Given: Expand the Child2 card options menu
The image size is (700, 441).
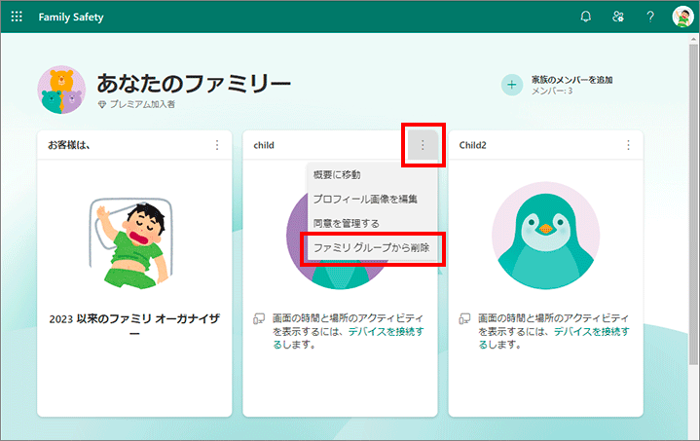Looking at the screenshot, I should coord(628,145).
